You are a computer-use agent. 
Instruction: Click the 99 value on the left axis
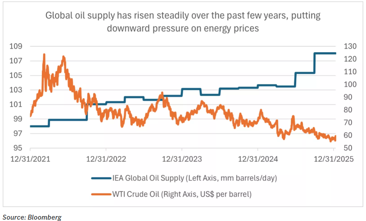[18, 119]
